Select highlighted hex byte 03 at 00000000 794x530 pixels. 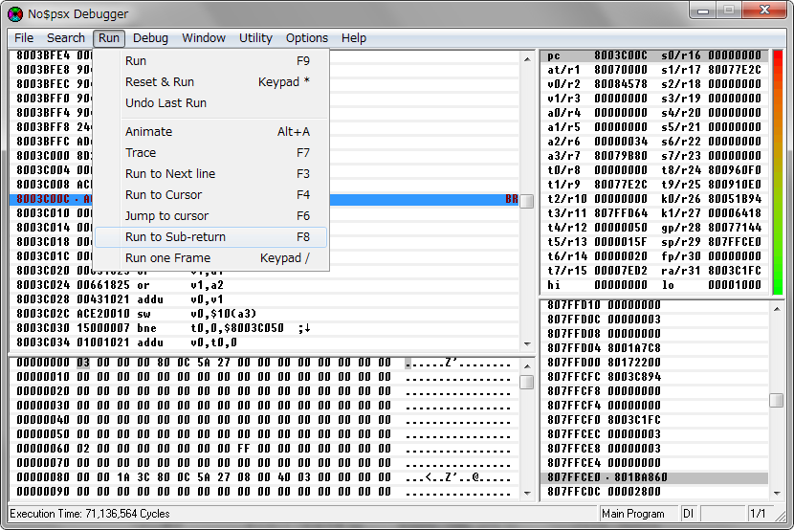click(83, 363)
